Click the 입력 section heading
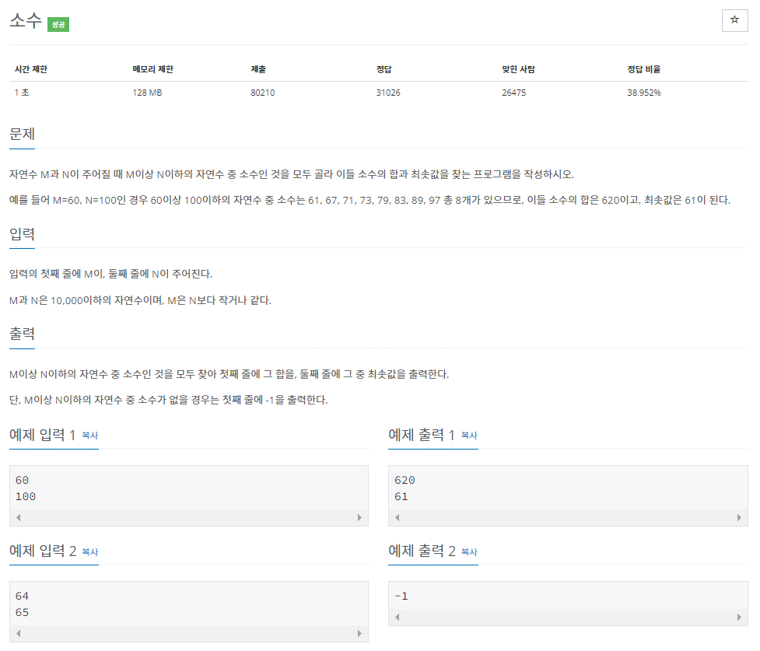The height and width of the screenshot is (651, 760). (22, 234)
